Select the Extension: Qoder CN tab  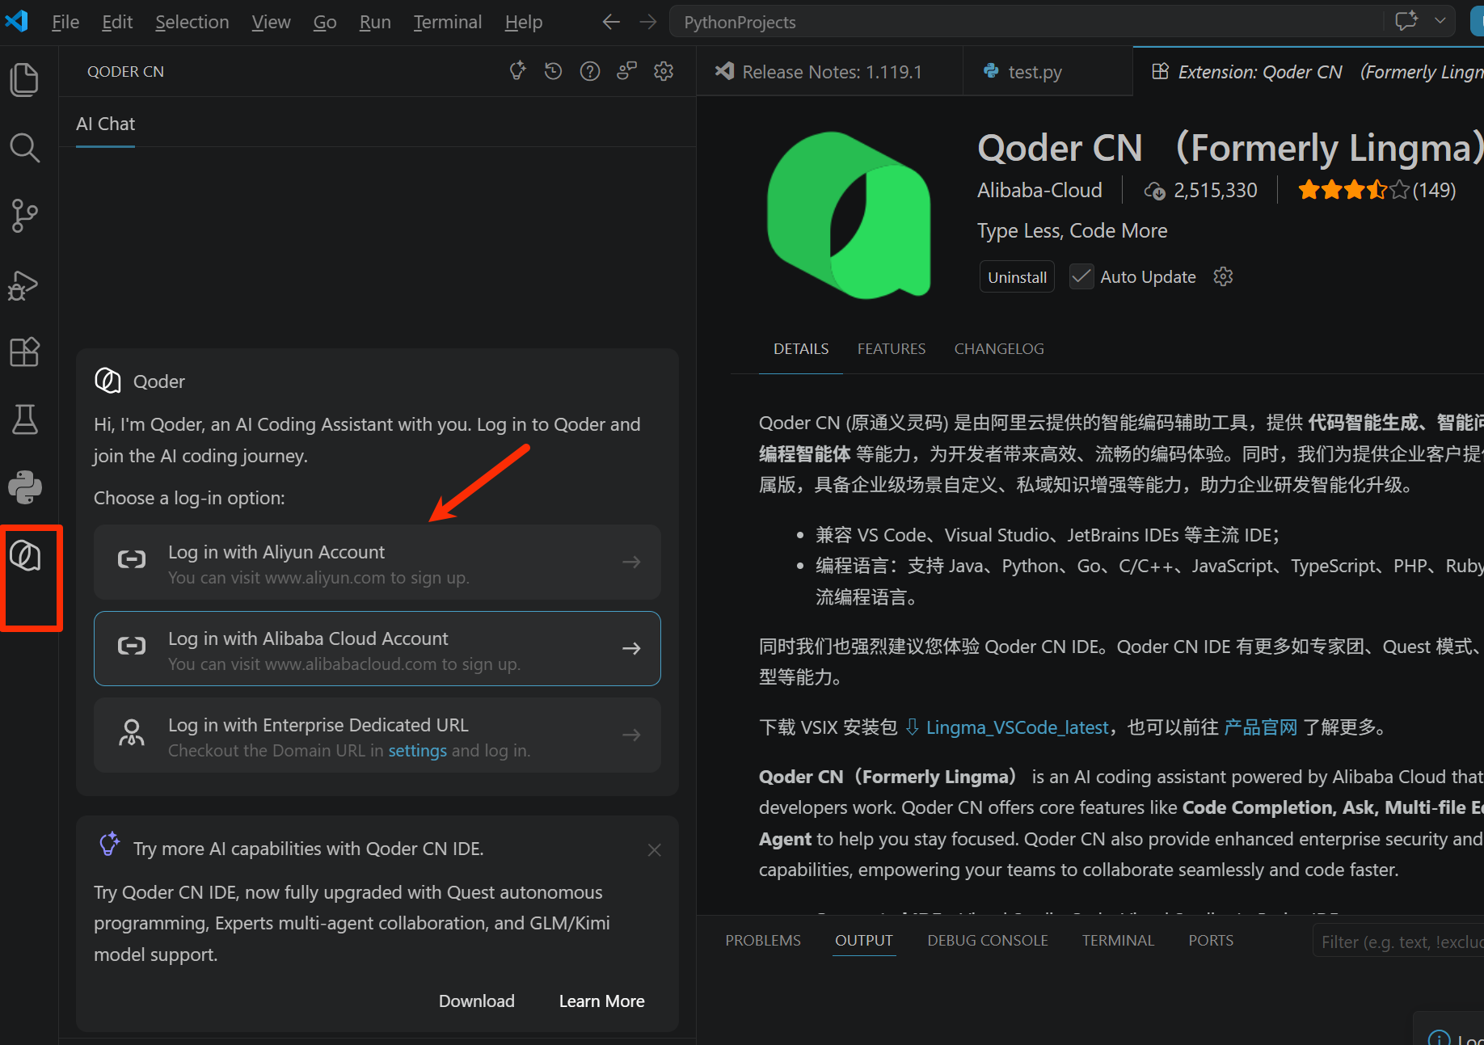(x=1308, y=72)
